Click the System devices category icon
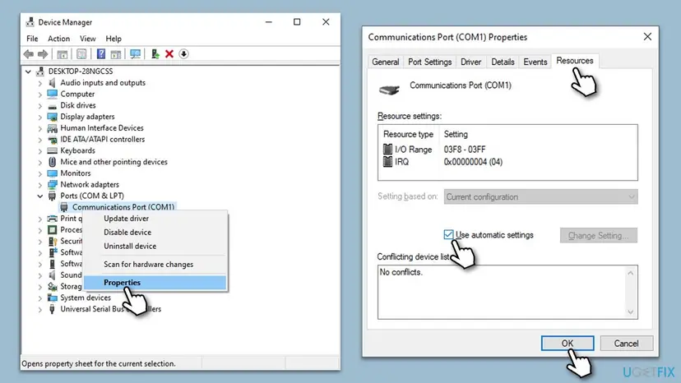This screenshot has width=681, height=383. pos(52,298)
